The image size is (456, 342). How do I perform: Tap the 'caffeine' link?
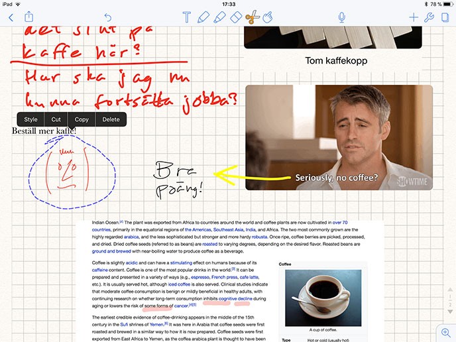[99, 270]
